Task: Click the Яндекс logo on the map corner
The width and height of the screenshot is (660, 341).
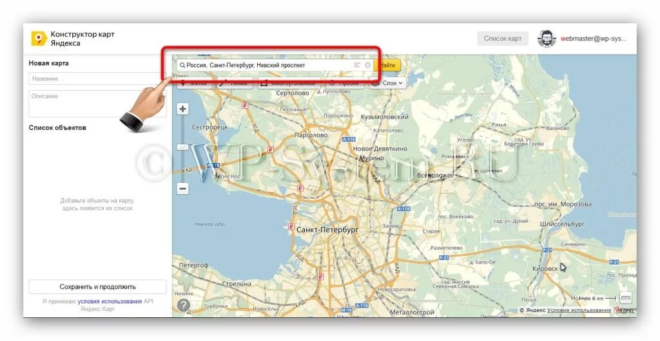Action: point(625,310)
